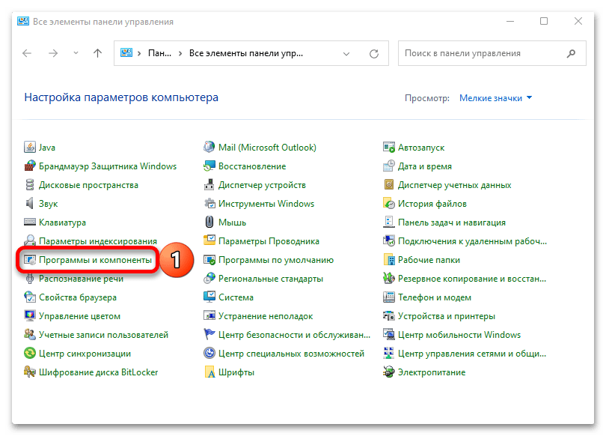Click the Windows Defender Firewall brick icon

click(x=30, y=166)
